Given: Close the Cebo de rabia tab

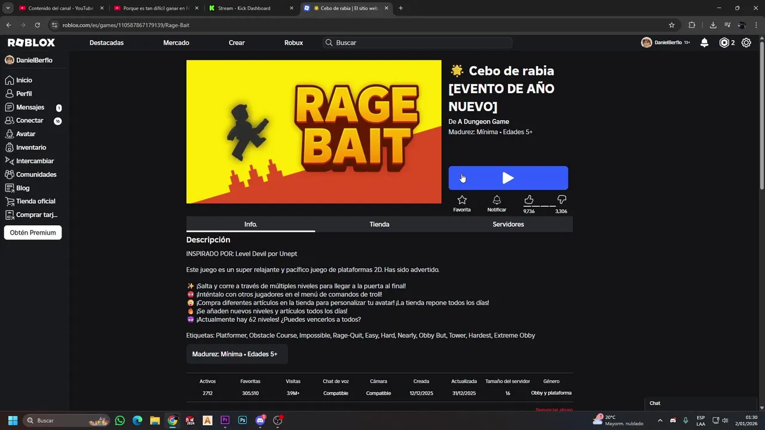Looking at the screenshot, I should click(386, 8).
